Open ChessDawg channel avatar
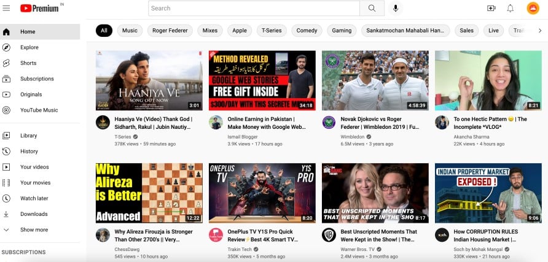Screen dimensions: 548x262 (103, 235)
